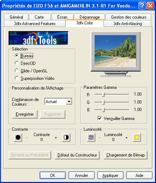Click the sun increase brightness icon
The image size is (156, 183).
[x=137, y=138]
